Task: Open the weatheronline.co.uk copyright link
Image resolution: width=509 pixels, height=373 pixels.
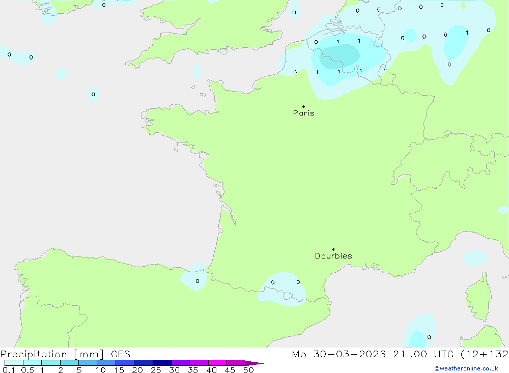Action: coord(466,368)
